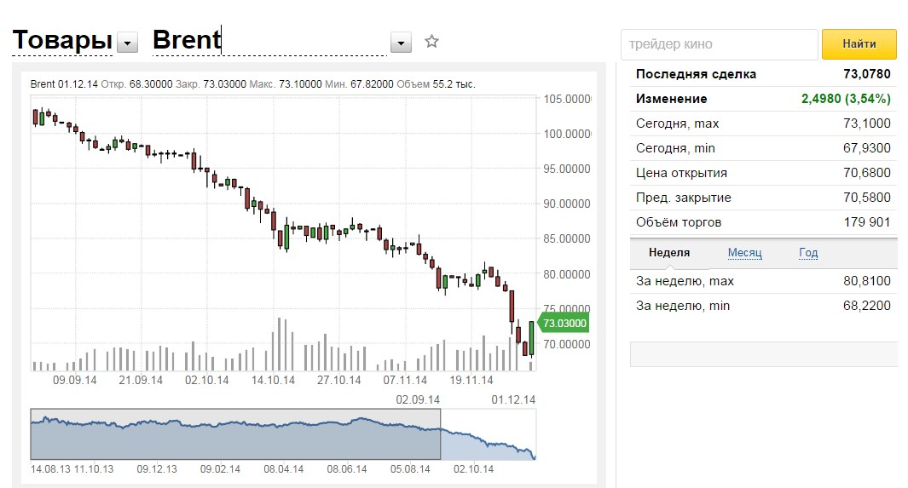Click the Brent instrument name field

tap(269, 41)
